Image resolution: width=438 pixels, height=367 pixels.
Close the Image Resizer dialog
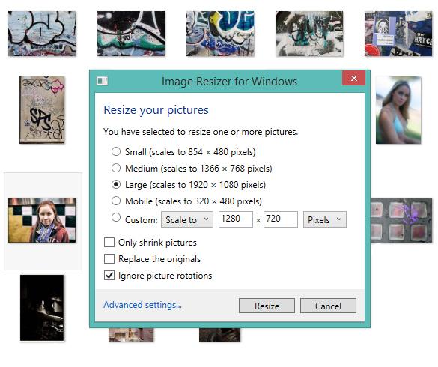coord(353,78)
